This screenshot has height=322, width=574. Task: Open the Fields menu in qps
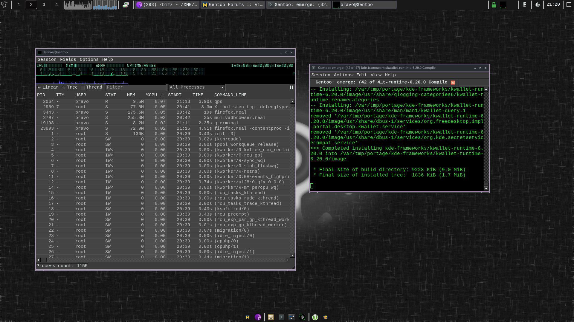[x=68, y=60]
